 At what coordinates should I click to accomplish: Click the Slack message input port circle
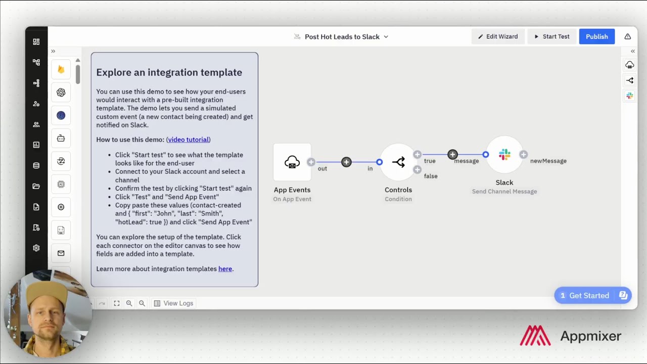click(x=486, y=155)
